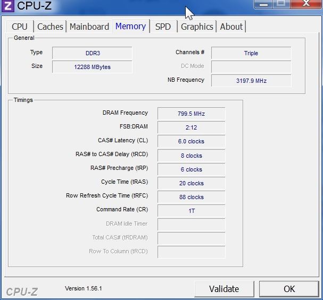This screenshot has height=300, width=323.
Task: Click the NB Frequency value 3197.9 MHz
Action: click(251, 81)
